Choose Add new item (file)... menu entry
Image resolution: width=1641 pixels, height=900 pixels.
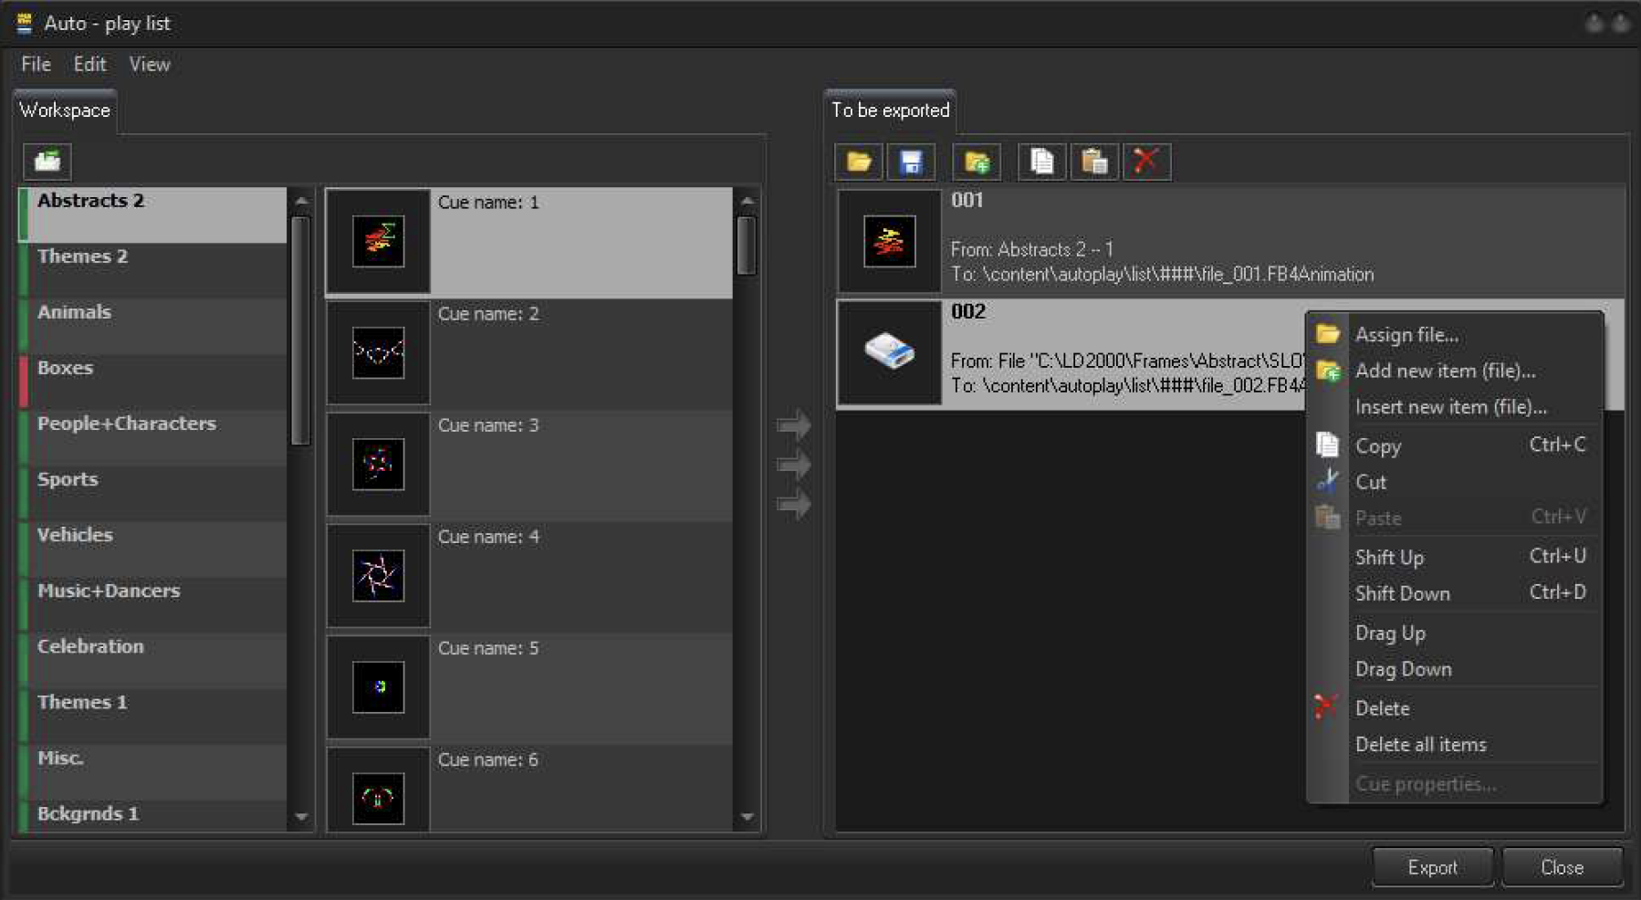tap(1455, 371)
